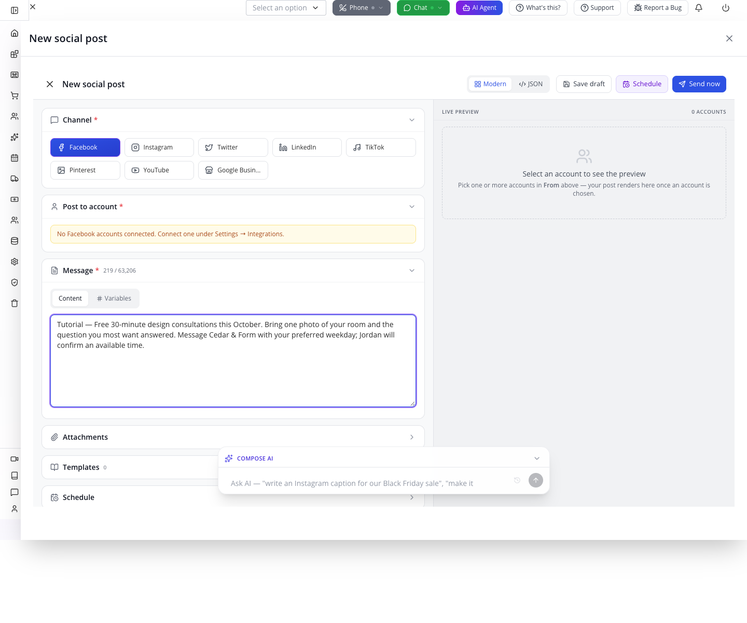747x623 pixels.
Task: Open the Phone dropdown button
Action: tap(362, 8)
